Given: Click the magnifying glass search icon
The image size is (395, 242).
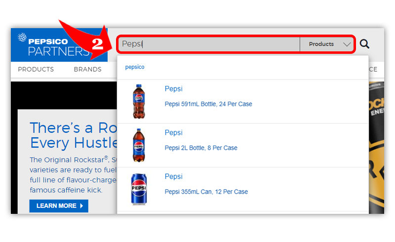Looking at the screenshot, I should (x=364, y=44).
